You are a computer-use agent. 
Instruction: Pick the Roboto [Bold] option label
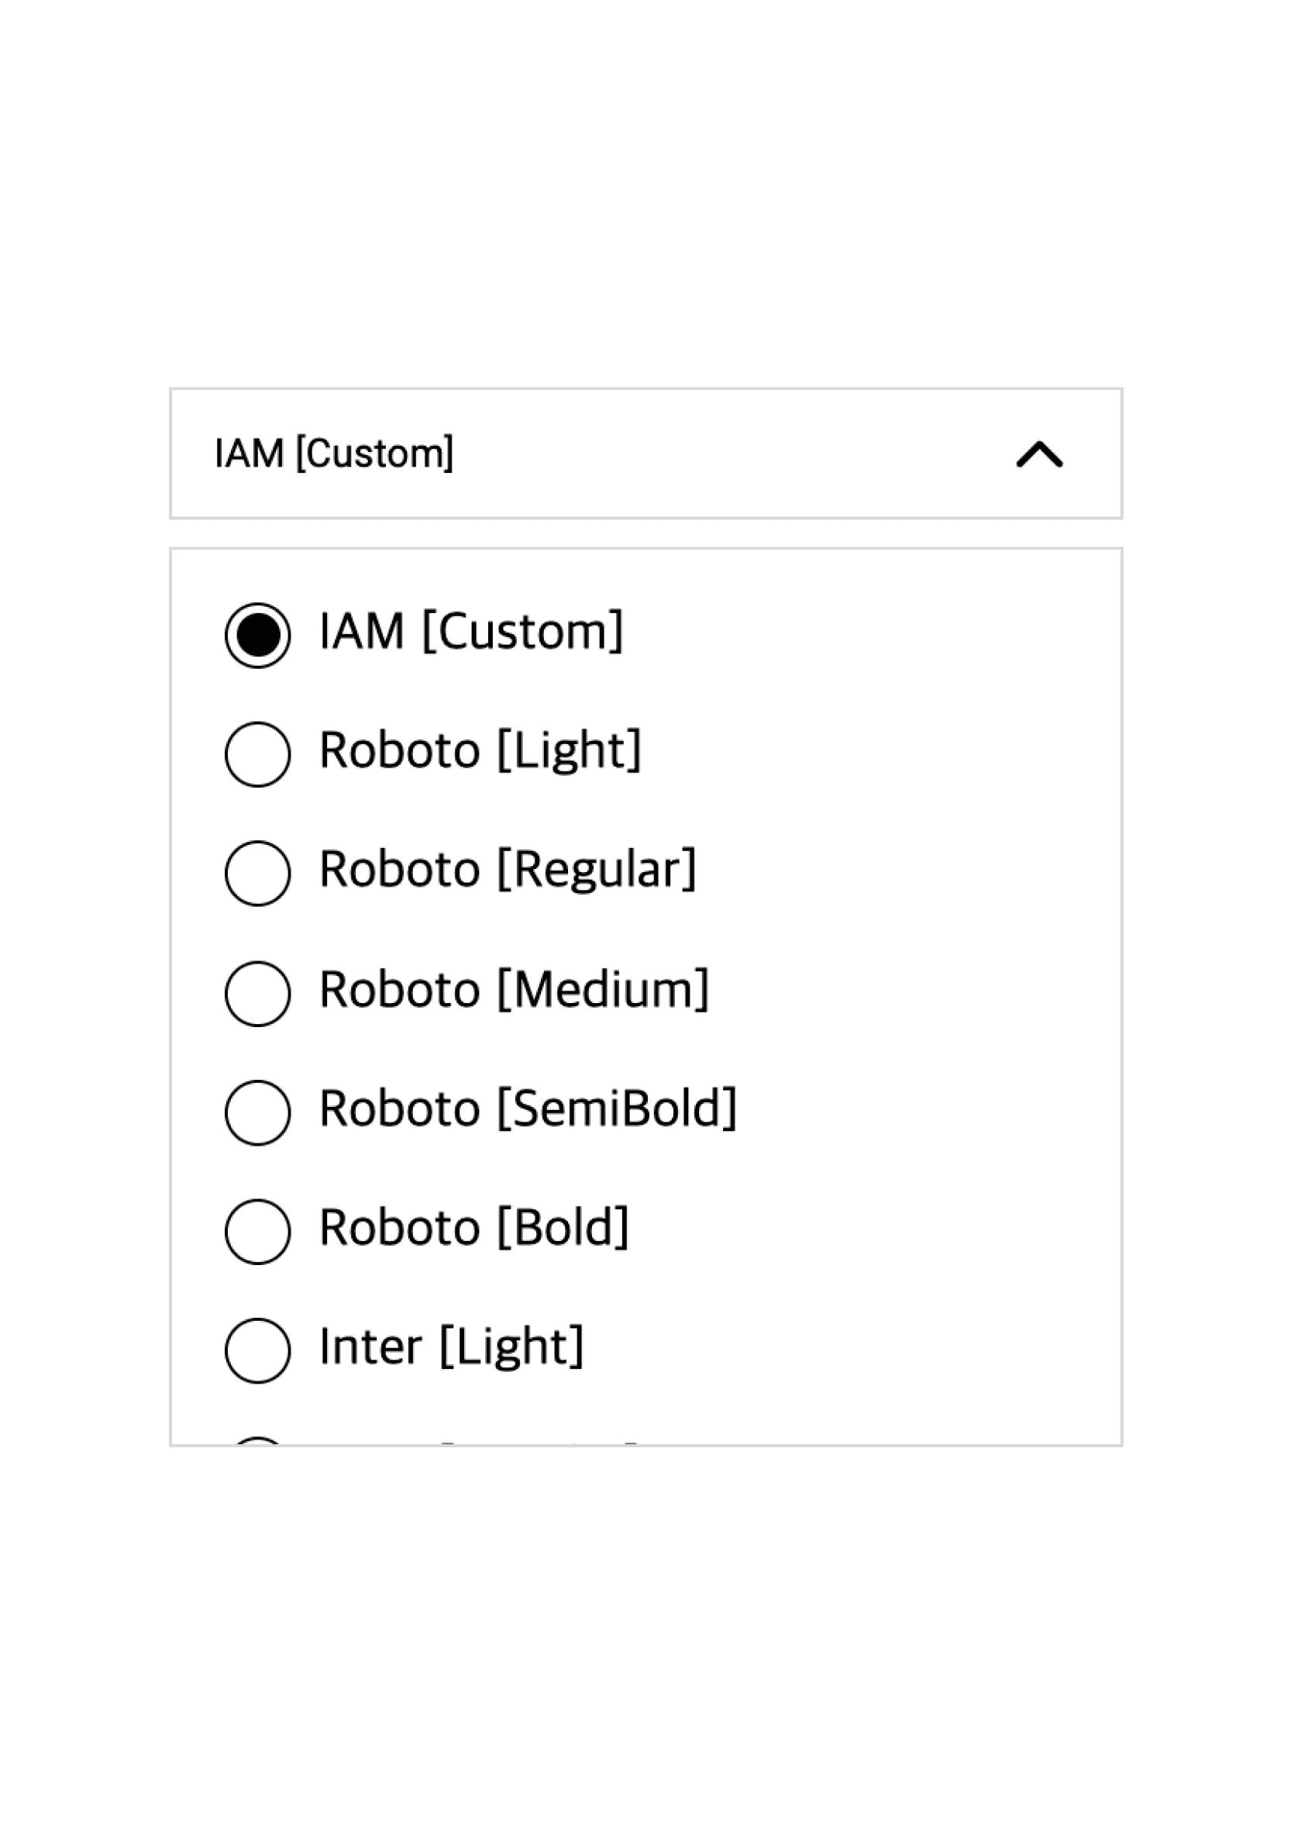click(473, 1228)
